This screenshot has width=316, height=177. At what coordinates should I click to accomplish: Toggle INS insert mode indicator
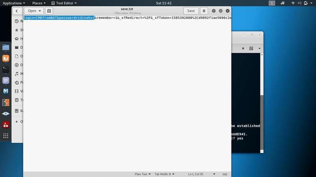pos(225,174)
